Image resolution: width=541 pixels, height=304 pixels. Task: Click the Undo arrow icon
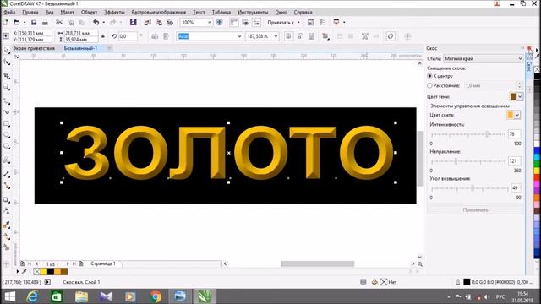[x=96, y=23]
